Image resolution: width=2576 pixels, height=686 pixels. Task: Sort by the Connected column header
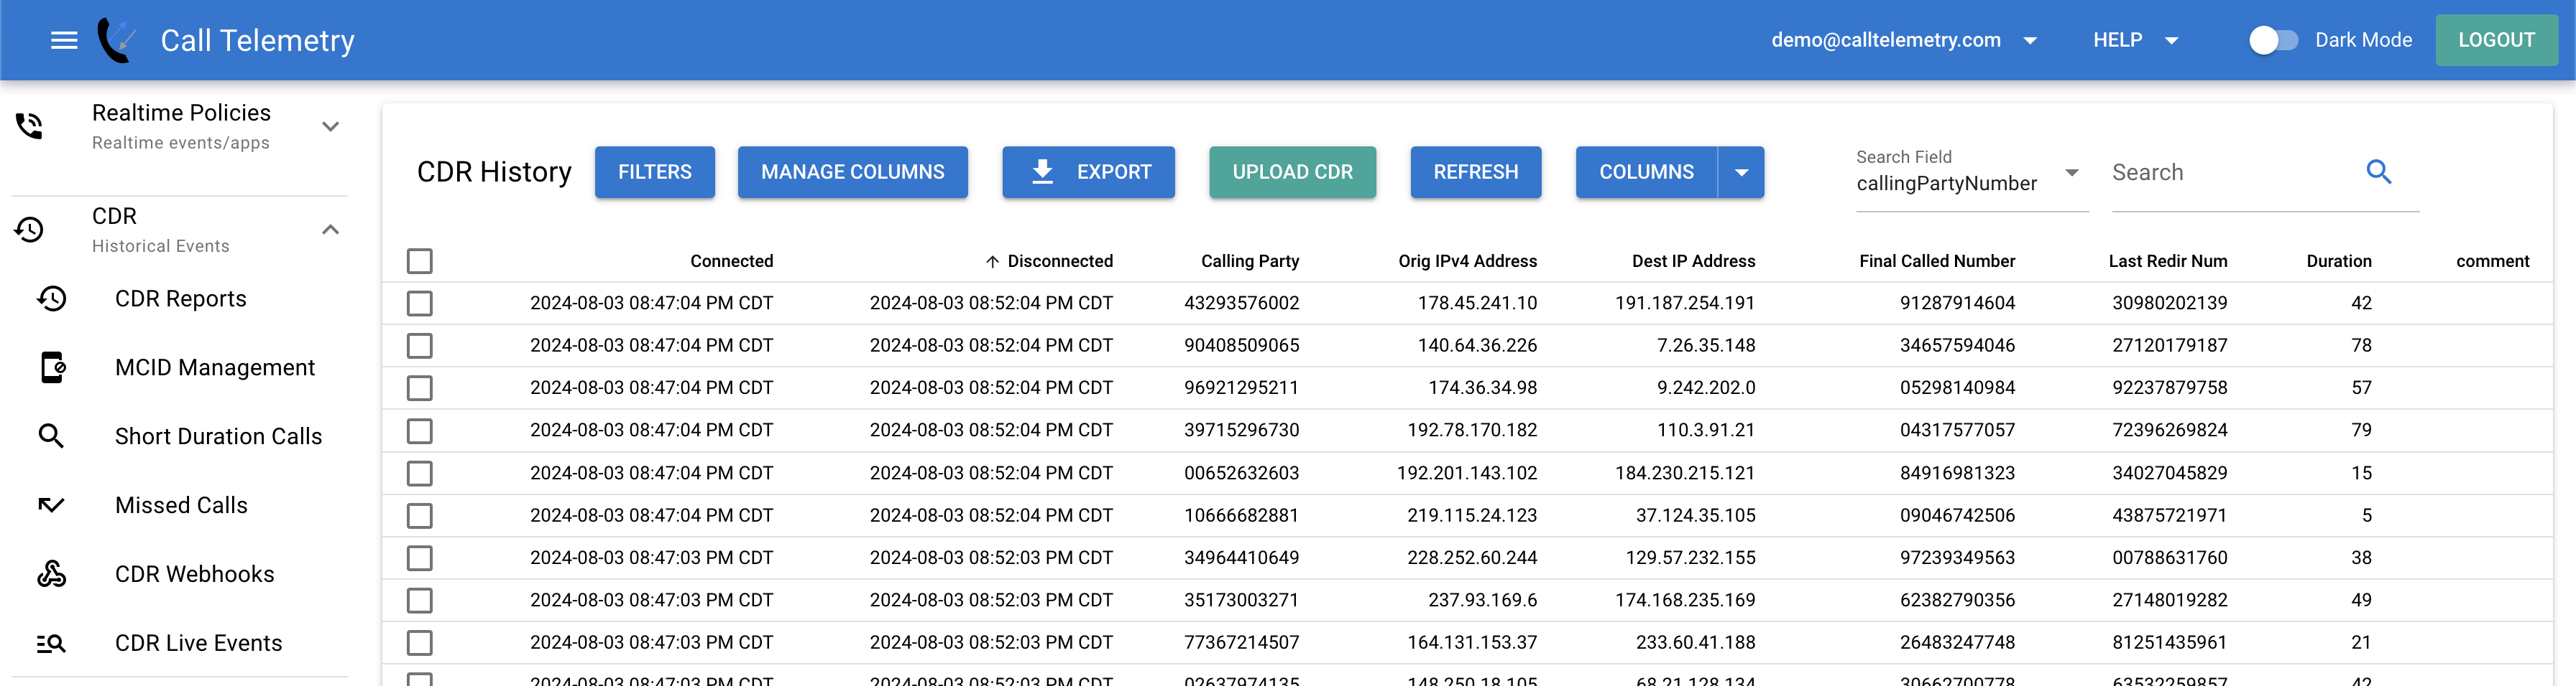[732, 262]
